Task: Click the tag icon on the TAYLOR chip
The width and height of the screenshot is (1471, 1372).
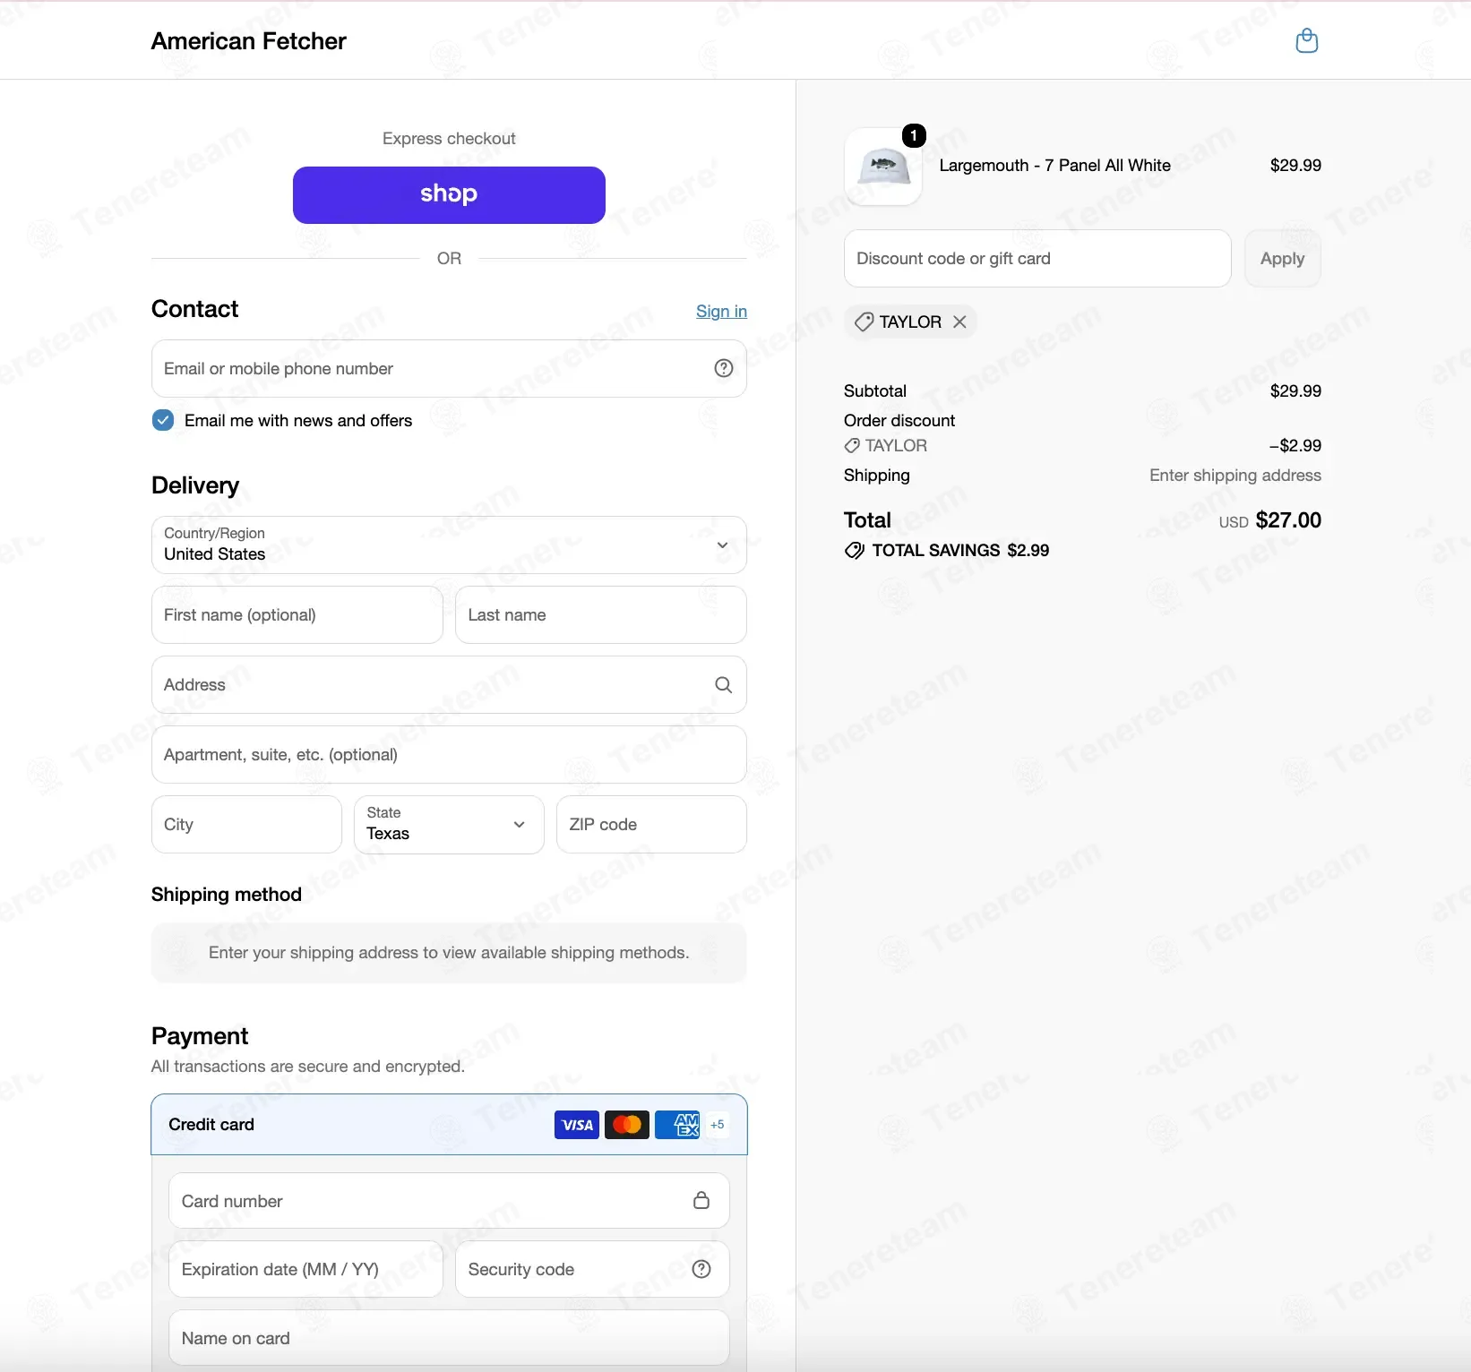Action: pos(864,322)
